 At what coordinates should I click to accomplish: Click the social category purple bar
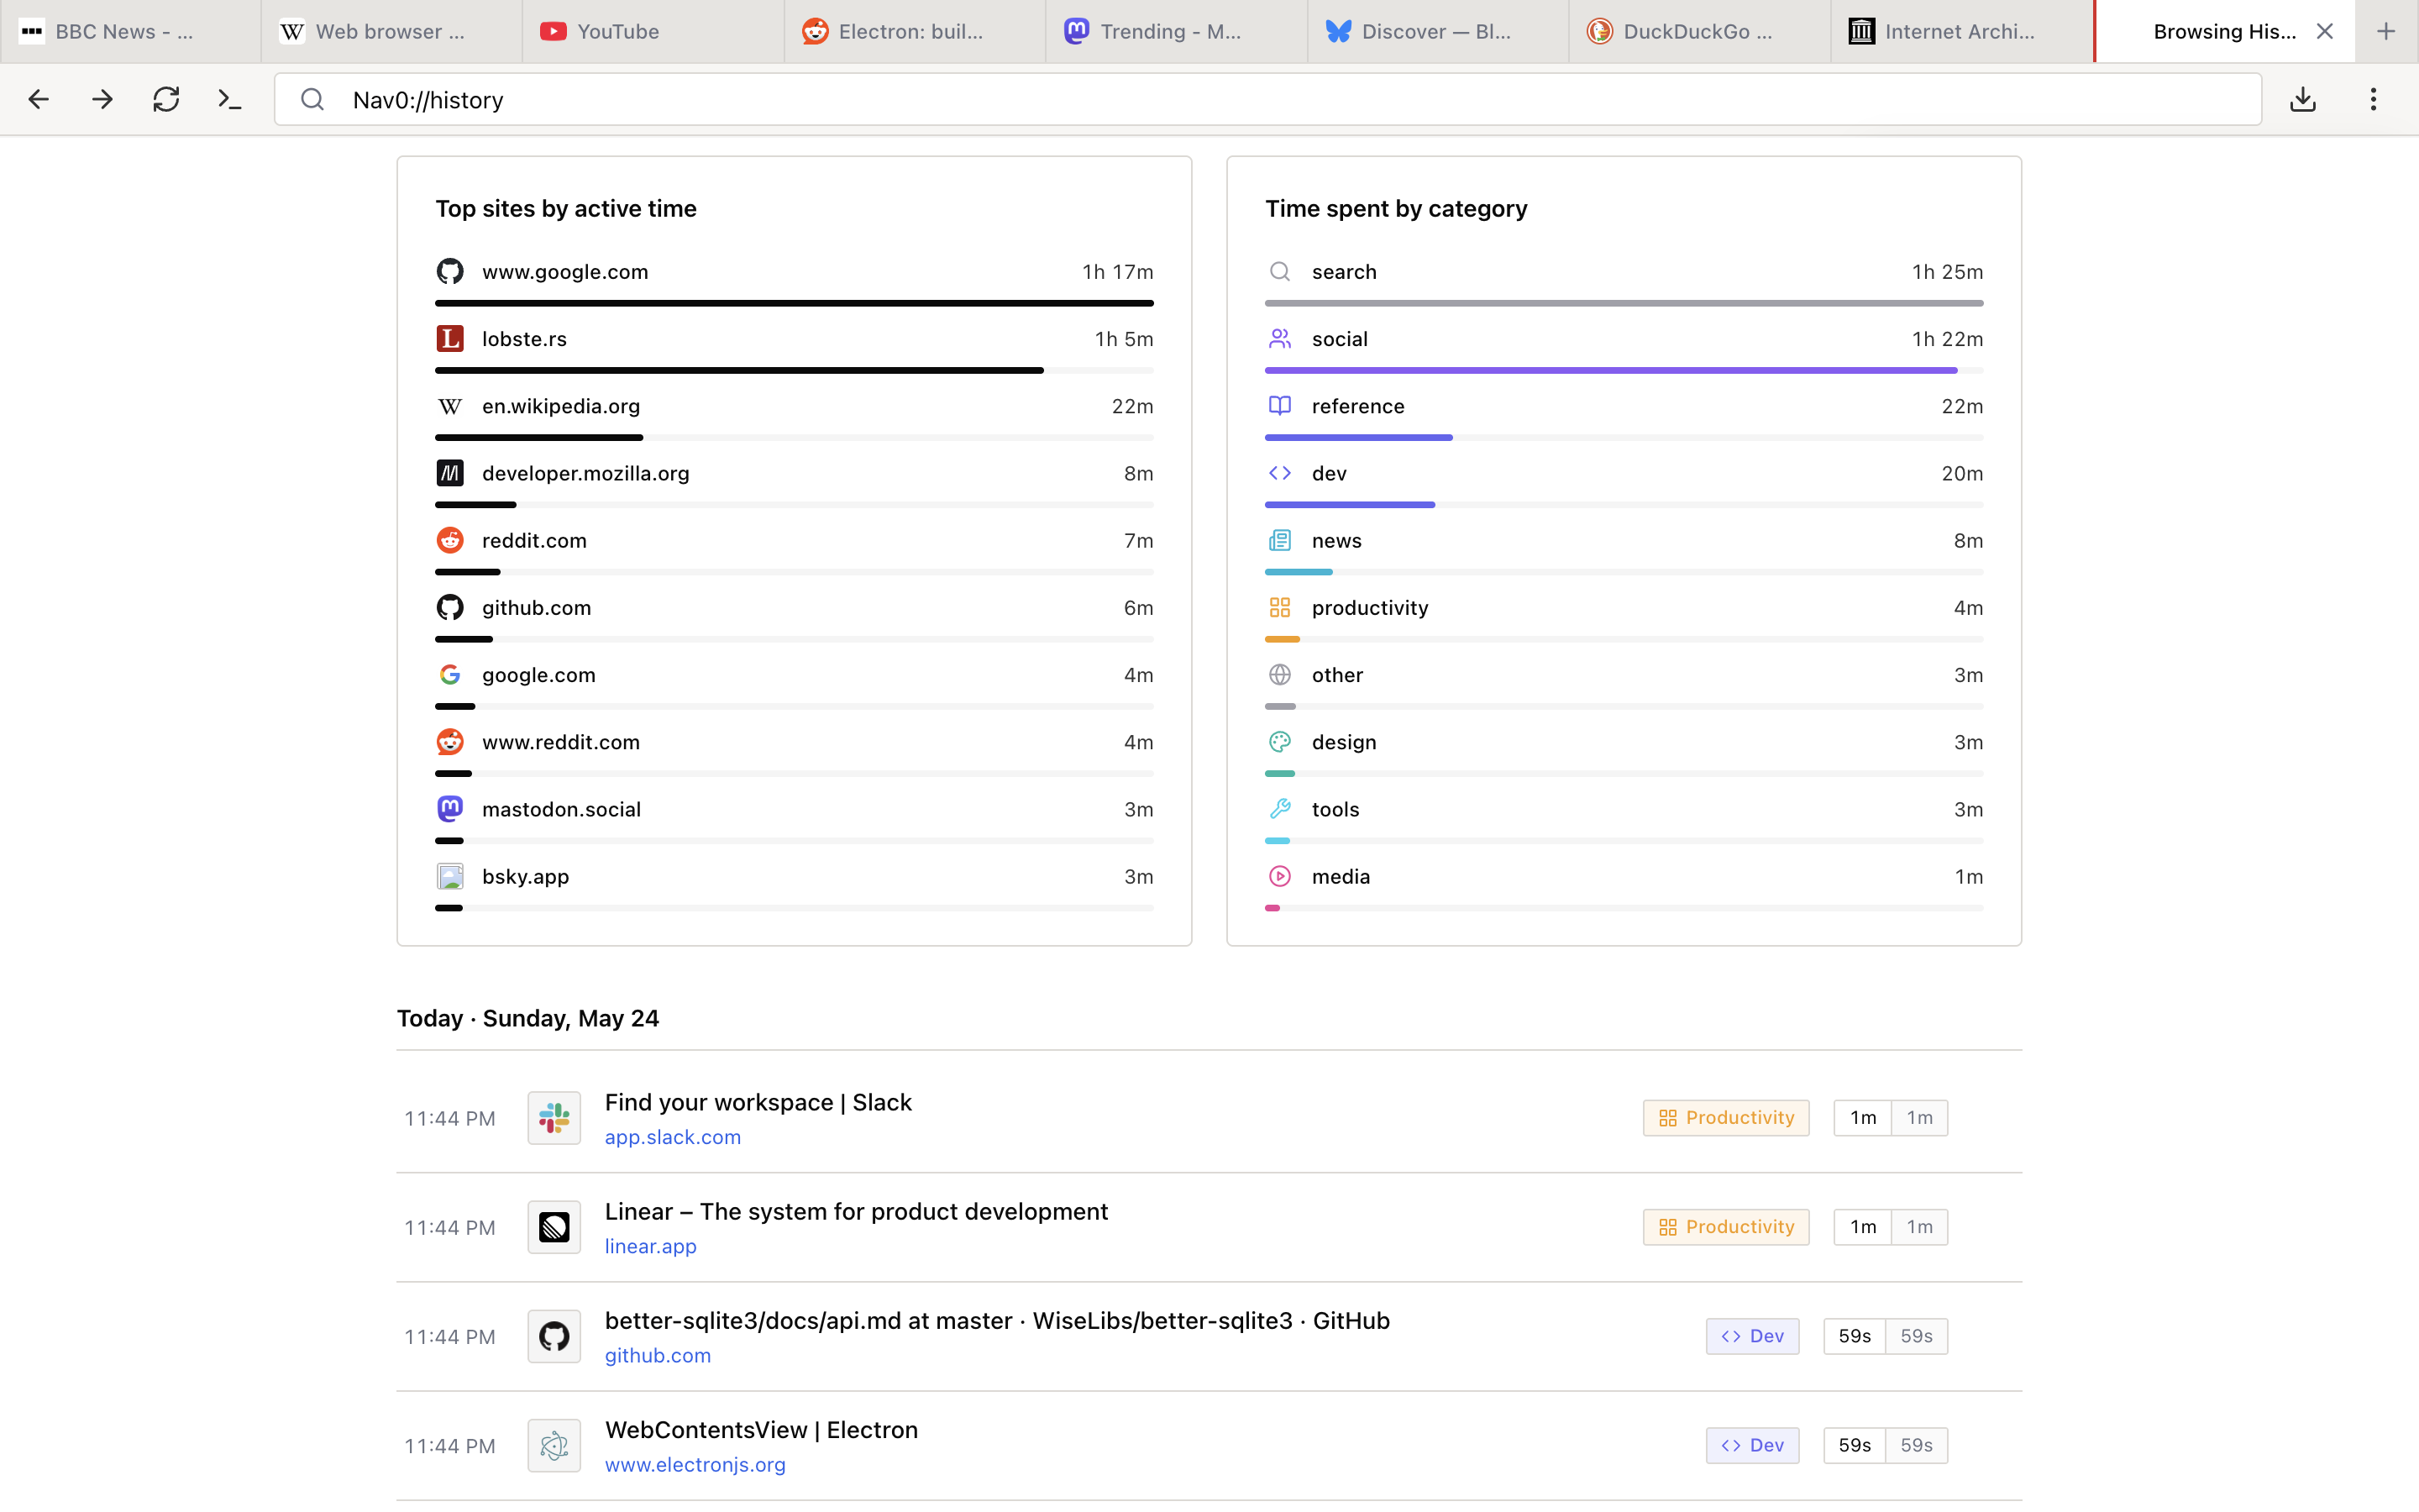[1611, 370]
